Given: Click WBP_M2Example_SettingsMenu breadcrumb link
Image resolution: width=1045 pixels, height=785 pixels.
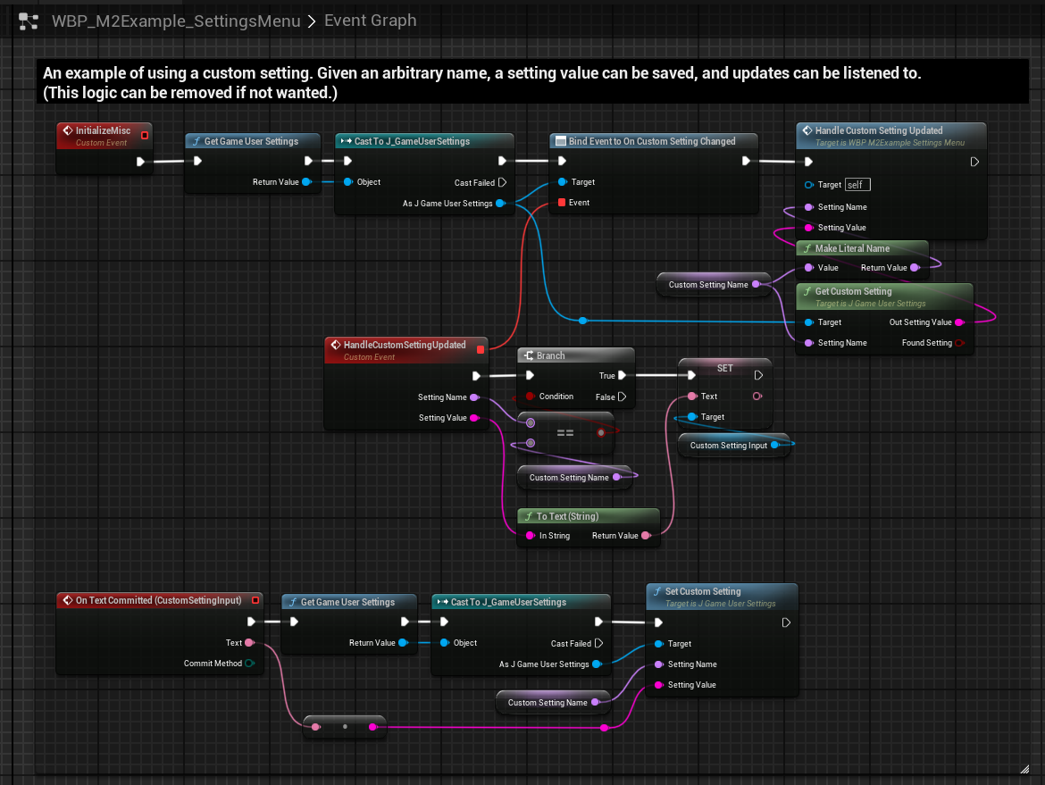Looking at the screenshot, I should pyautogui.click(x=176, y=21).
